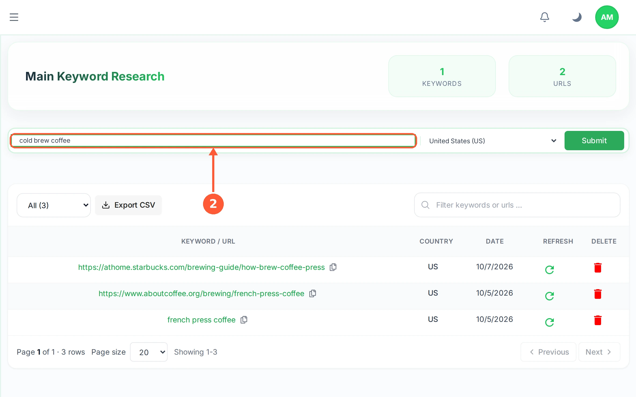This screenshot has width=636, height=397.
Task: Open the United States (US) country dropdown
Action: coord(492,141)
